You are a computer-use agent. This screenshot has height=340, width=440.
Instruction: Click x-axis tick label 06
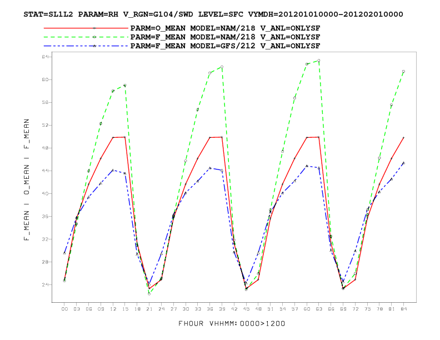coord(89,309)
